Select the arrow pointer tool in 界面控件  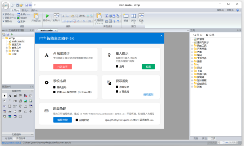coord(4,96)
